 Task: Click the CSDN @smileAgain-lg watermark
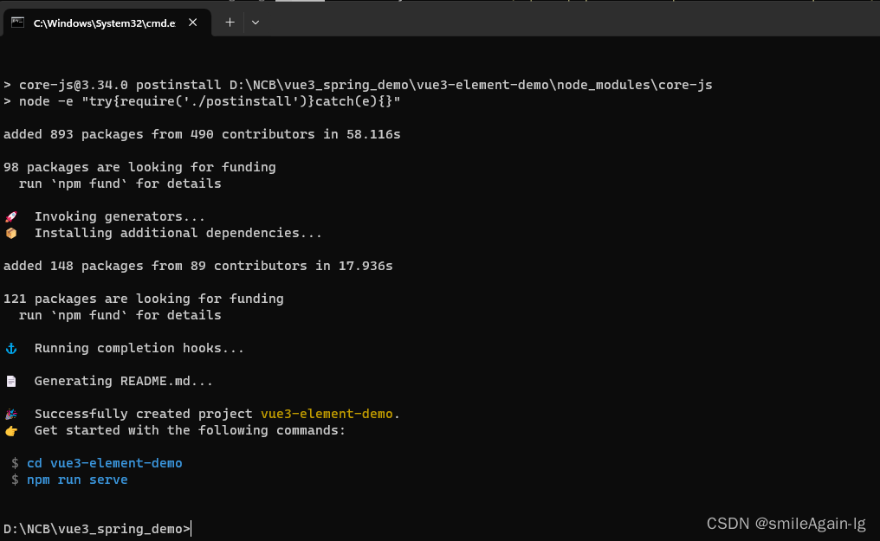pos(786,524)
